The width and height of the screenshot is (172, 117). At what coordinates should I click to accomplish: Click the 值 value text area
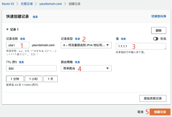pos(141,46)
